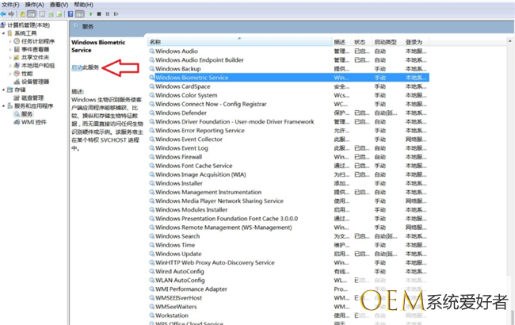The image size is (515, 325).
Task: Open the 文件(F) menu
Action: coord(10,4)
